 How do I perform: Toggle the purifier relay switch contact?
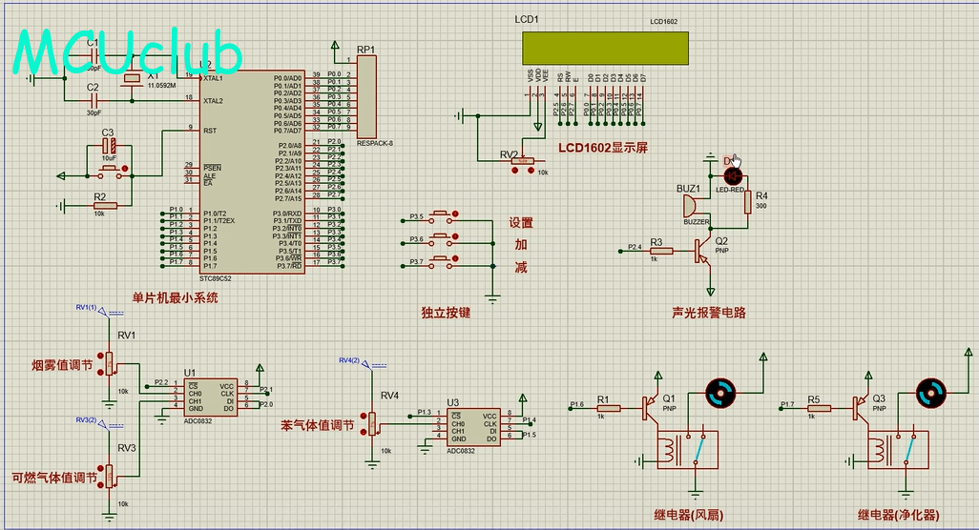(x=909, y=448)
